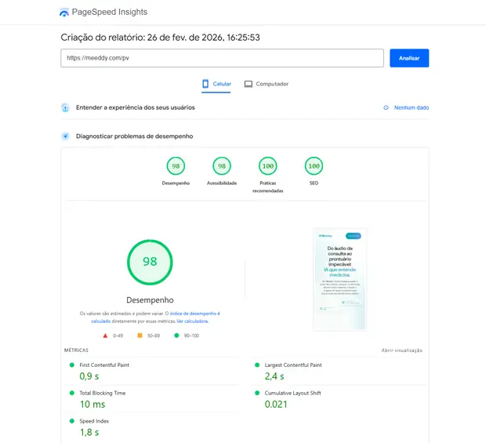Select the Desempenho score gauge of 98
The height and width of the screenshot is (443, 486).
pyautogui.click(x=176, y=166)
